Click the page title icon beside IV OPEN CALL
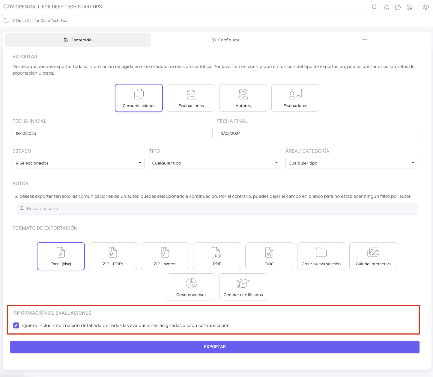The height and width of the screenshot is (377, 433). [5, 7]
